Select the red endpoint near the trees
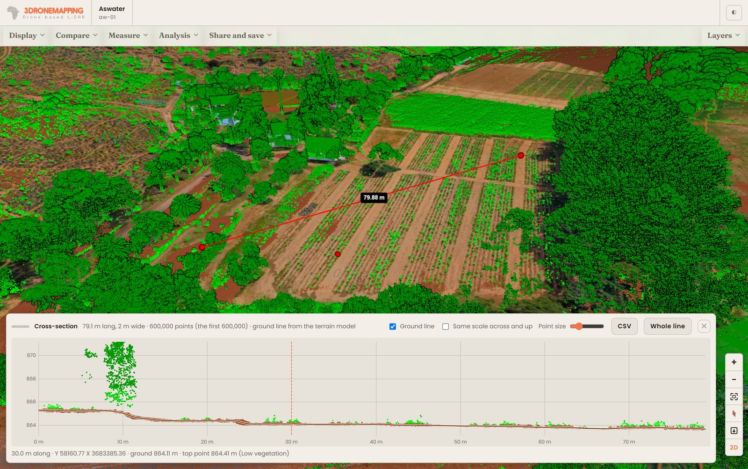Viewport: 748px width, 469px height. coord(202,247)
